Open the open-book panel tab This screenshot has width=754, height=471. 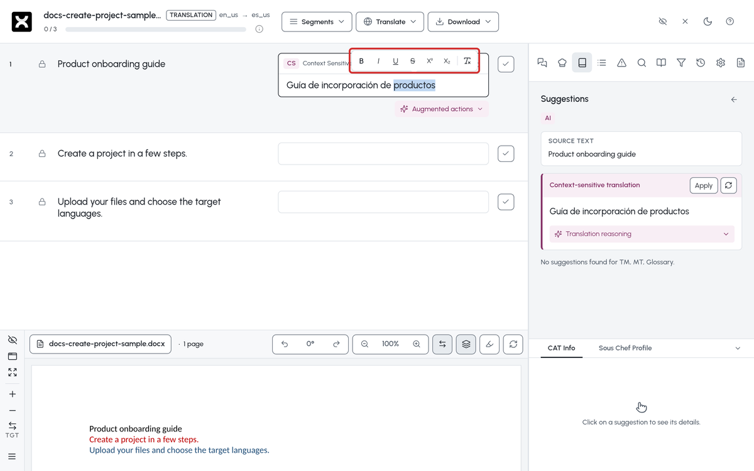click(x=661, y=63)
